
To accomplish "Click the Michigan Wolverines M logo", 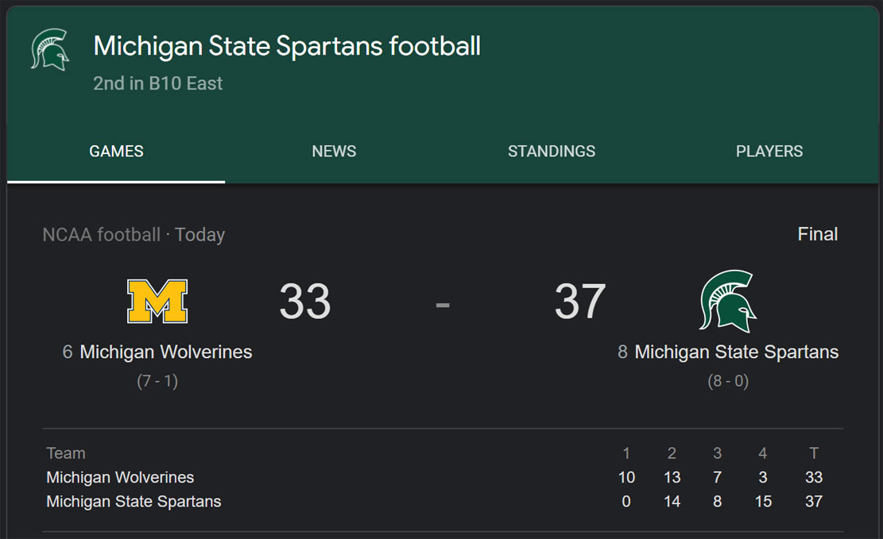I will [157, 301].
